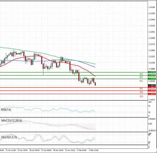Click the 1.21525 price axis value
The width and height of the screenshot is (157, 153).
point(152,57)
